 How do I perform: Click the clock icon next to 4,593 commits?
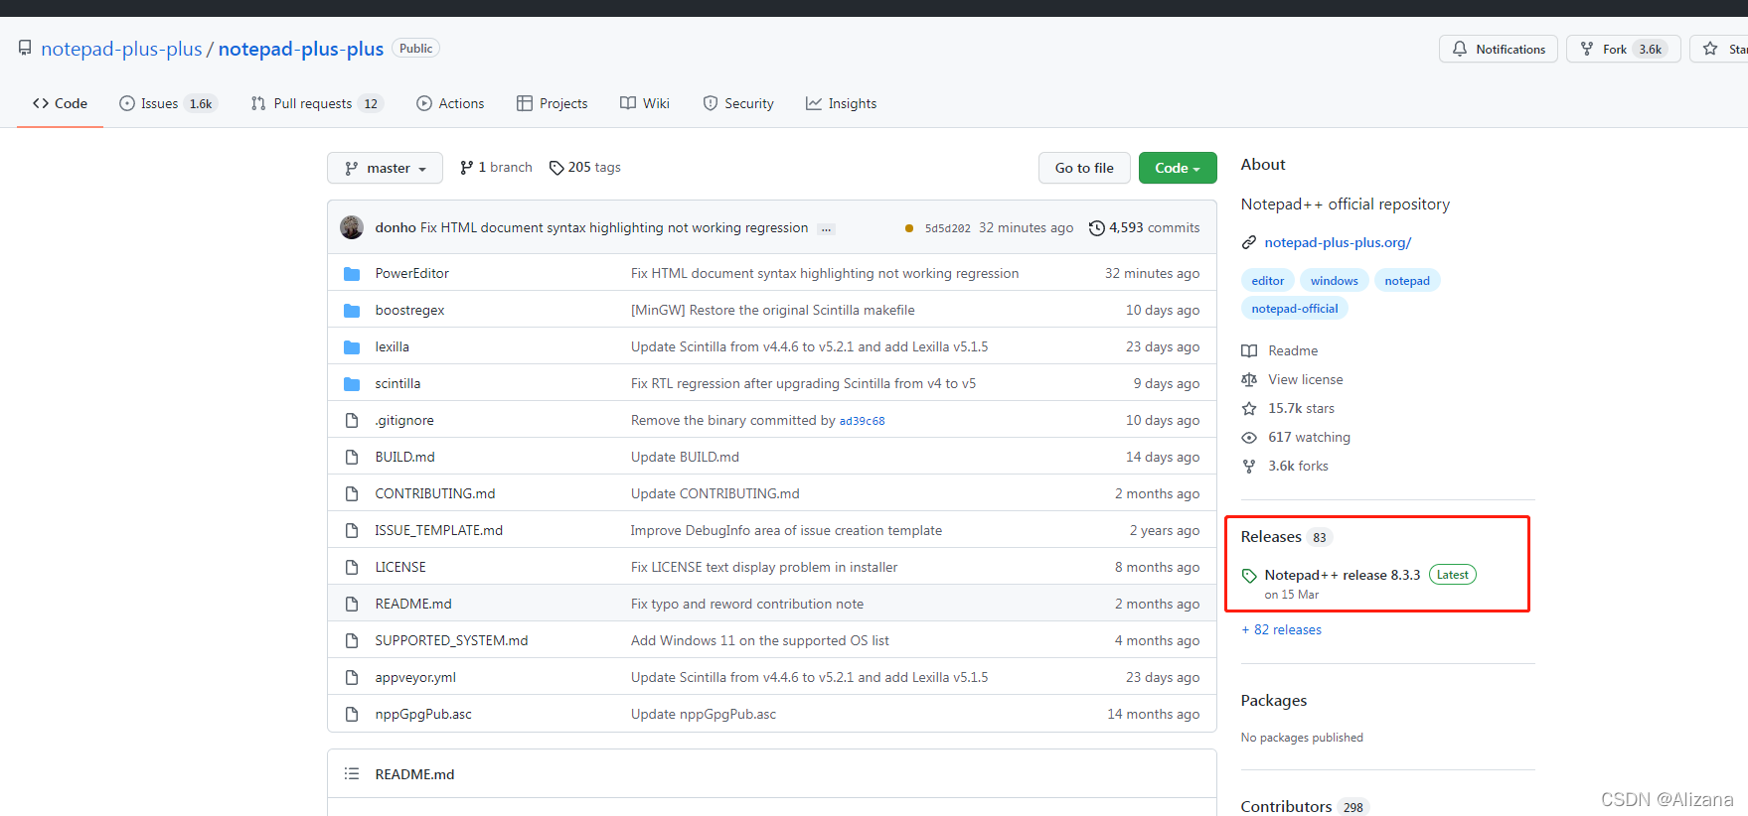click(x=1097, y=227)
